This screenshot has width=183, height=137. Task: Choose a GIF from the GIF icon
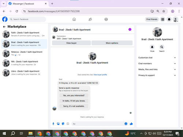(68, 124)
